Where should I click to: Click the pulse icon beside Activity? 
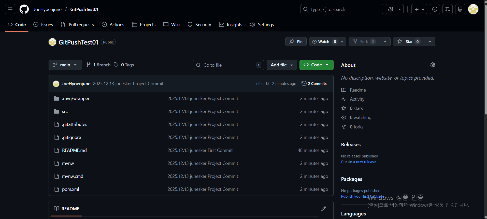(x=344, y=99)
